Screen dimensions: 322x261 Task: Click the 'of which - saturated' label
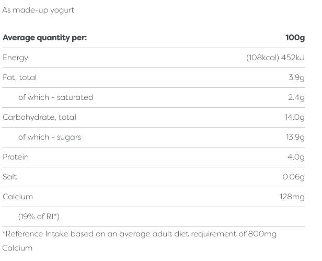tap(55, 97)
